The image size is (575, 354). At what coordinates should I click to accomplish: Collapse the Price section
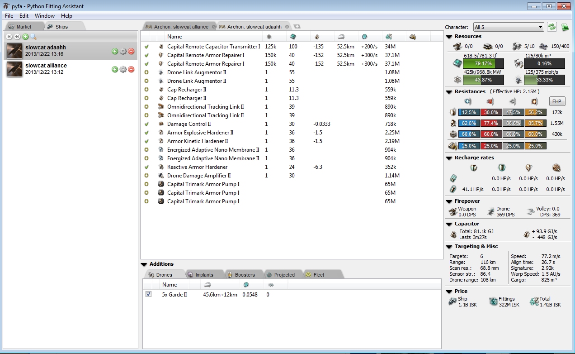[449, 292]
